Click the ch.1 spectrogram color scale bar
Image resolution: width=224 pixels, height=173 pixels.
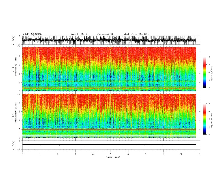click(204, 72)
